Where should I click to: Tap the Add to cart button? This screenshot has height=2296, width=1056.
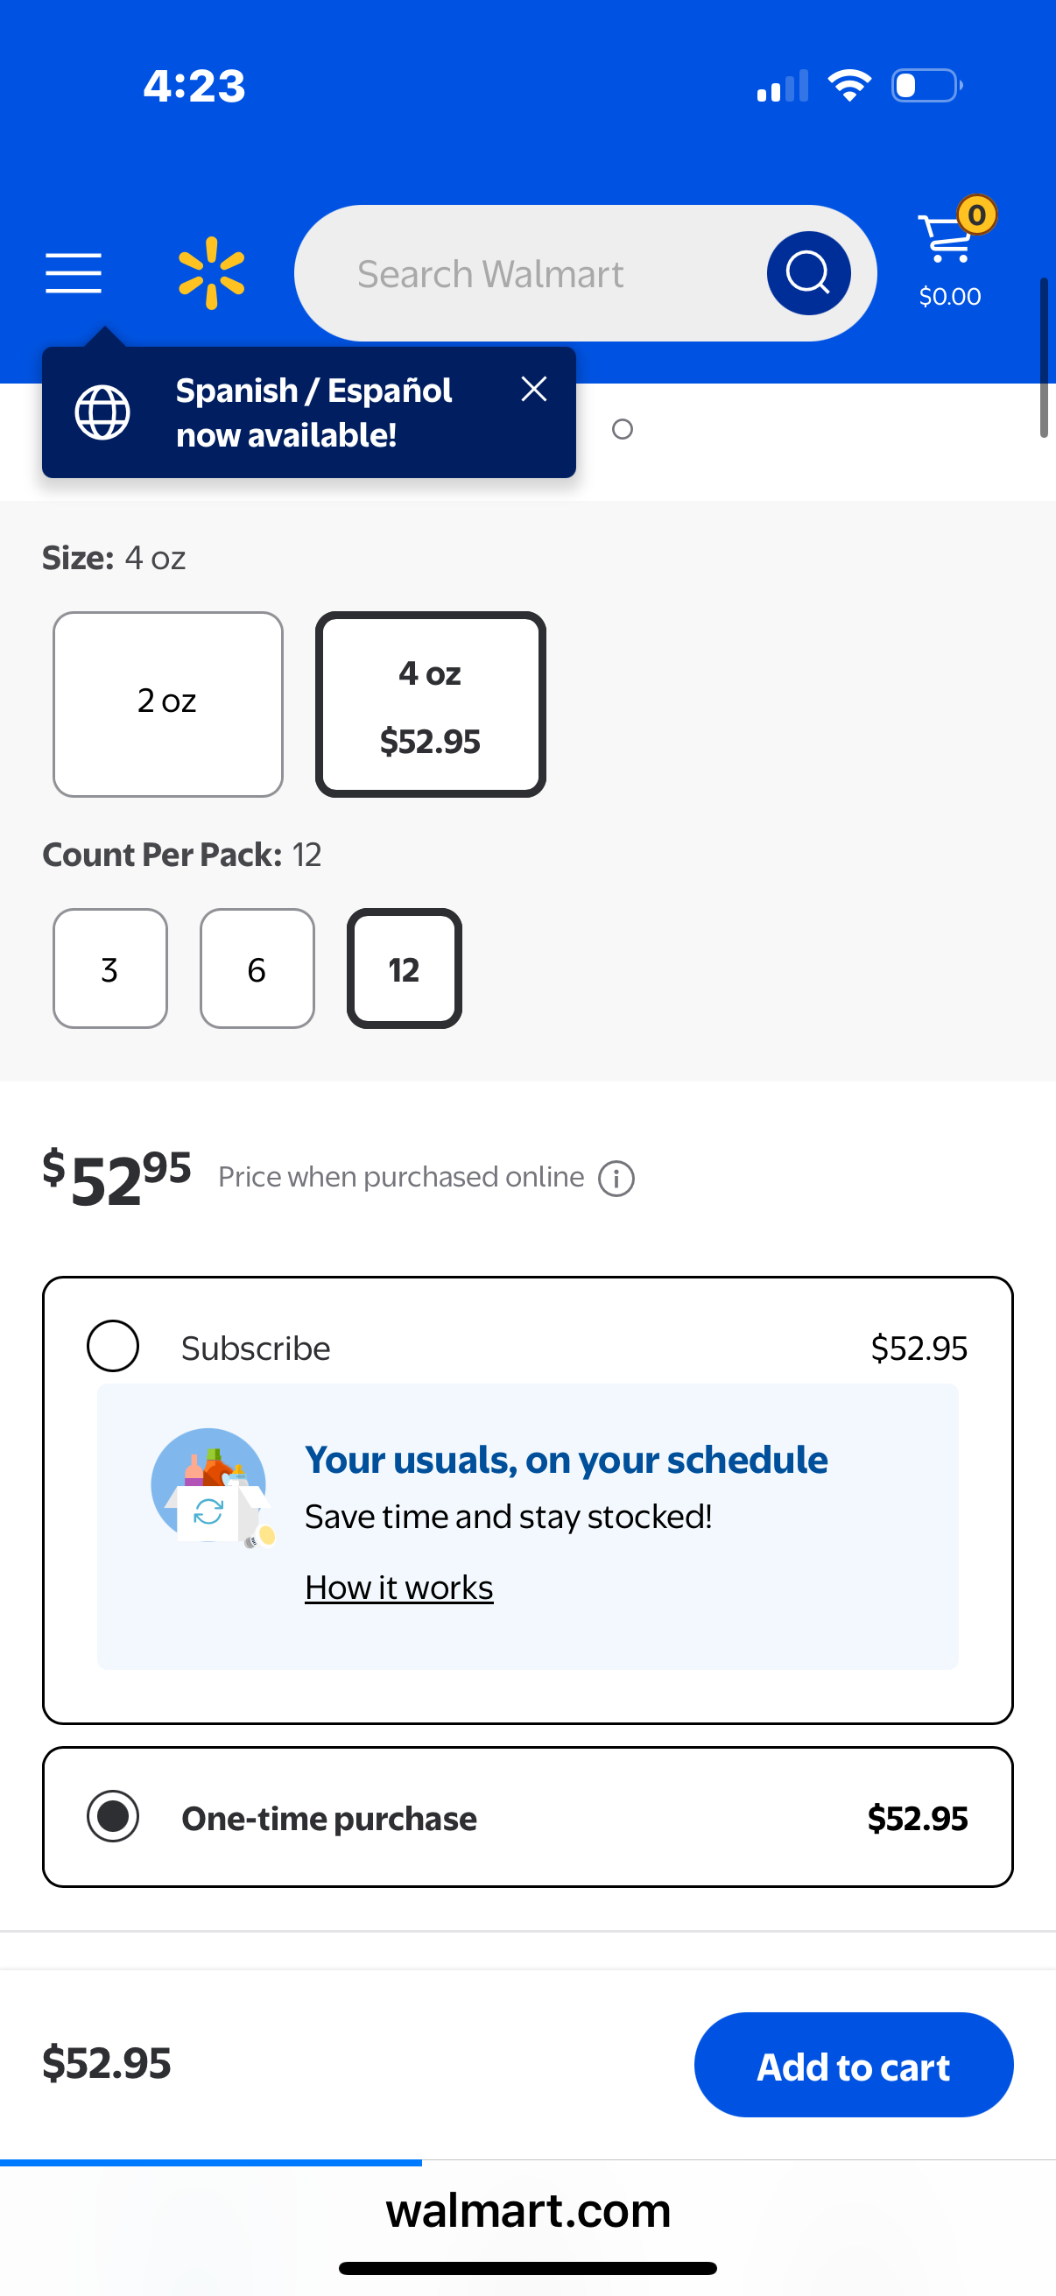[x=853, y=2065]
